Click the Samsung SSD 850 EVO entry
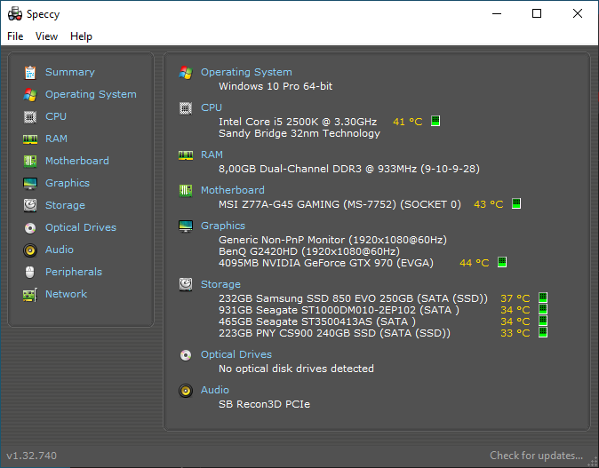599x468 pixels. click(354, 298)
